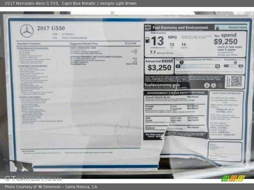Click the '$122,400' suggested retail price
The width and height of the screenshot is (254, 190).
click(130, 43)
